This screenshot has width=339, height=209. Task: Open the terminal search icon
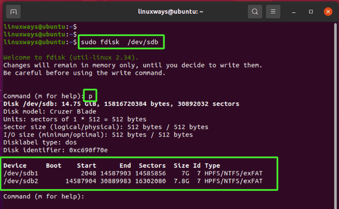(255, 11)
